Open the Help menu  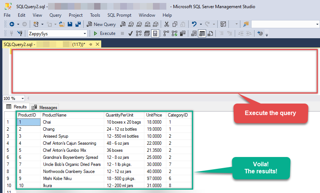(x=167, y=15)
